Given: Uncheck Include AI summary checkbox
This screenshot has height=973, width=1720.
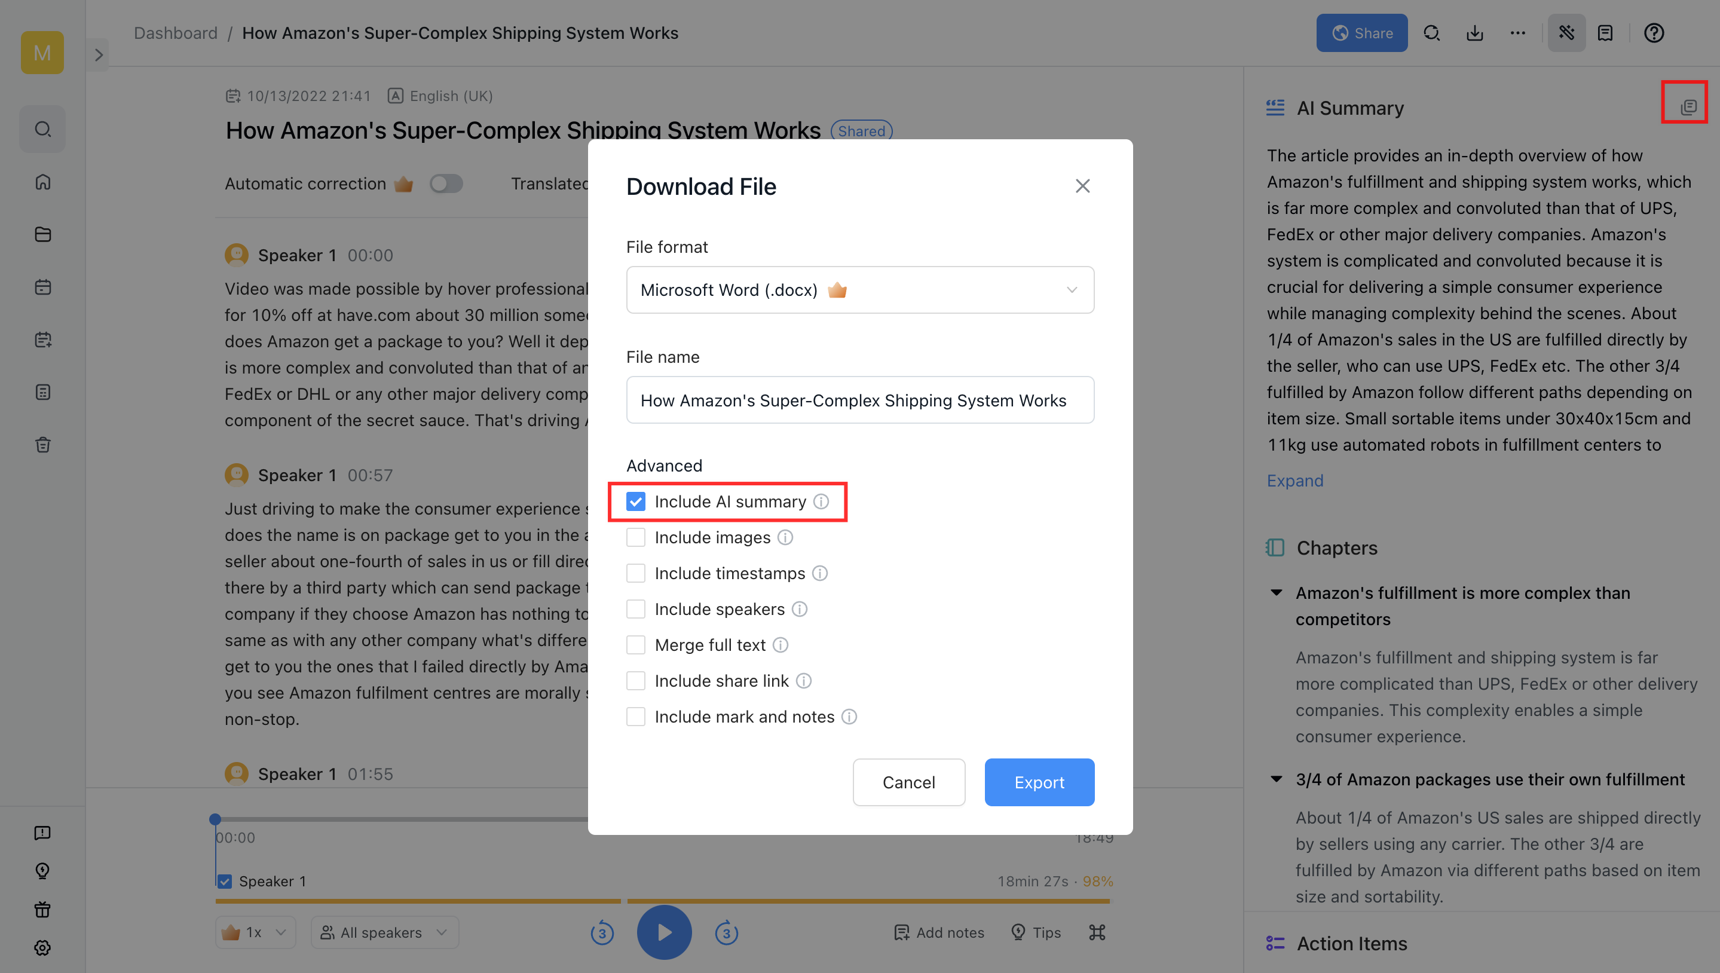Looking at the screenshot, I should coord(635,501).
